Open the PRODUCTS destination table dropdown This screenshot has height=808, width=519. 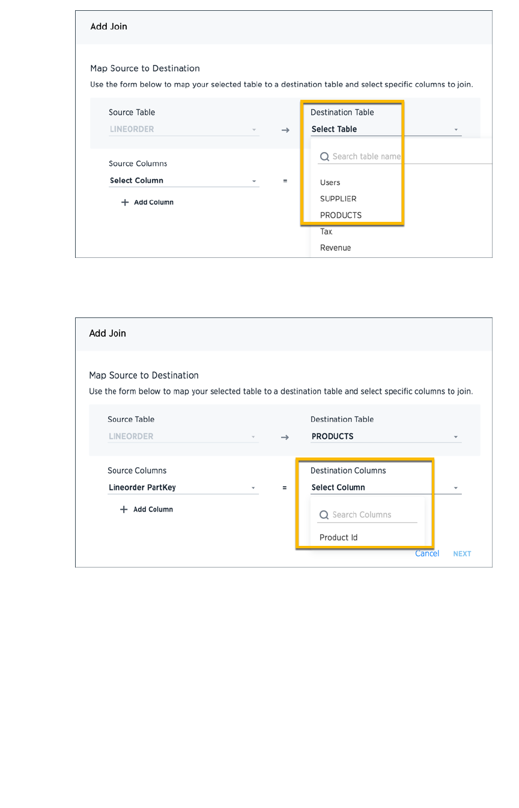tap(386, 436)
